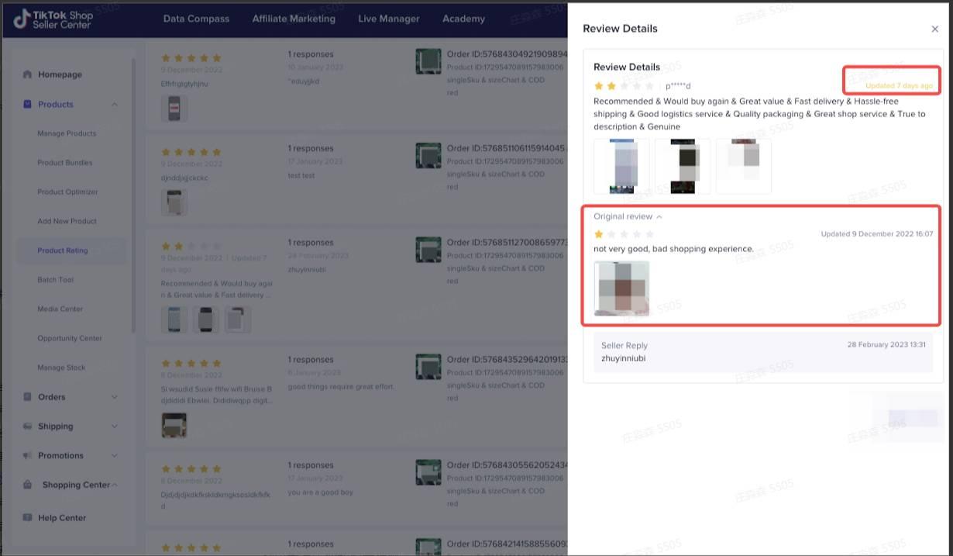
Task: Click the 'you are a good boy' response
Action: [320, 492]
